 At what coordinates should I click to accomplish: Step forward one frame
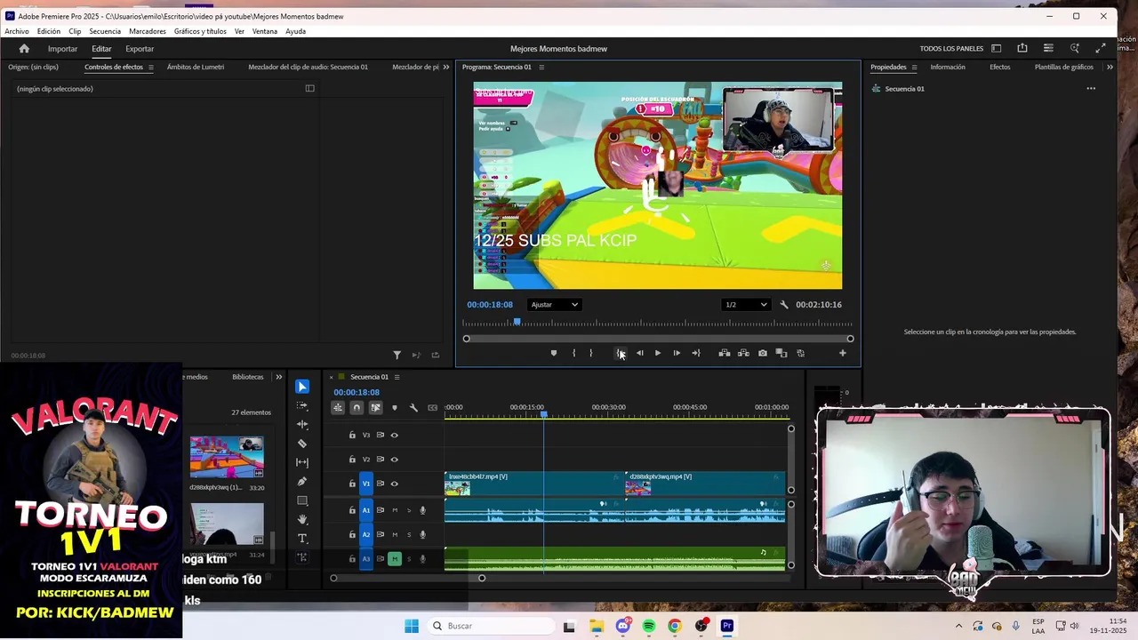[677, 353]
